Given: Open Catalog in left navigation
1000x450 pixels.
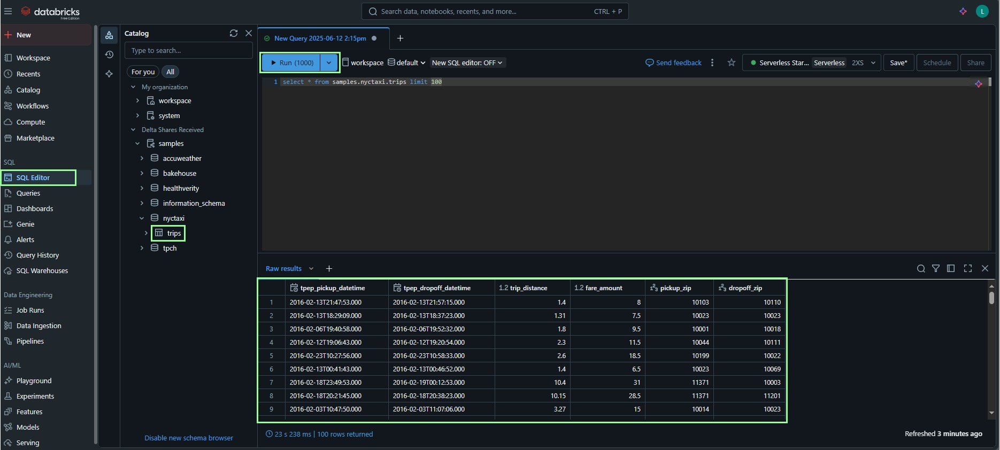Looking at the screenshot, I should (x=28, y=90).
